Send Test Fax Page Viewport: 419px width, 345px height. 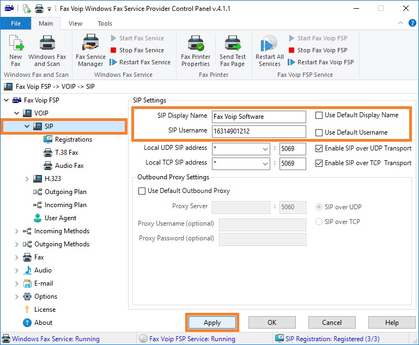coord(233,51)
